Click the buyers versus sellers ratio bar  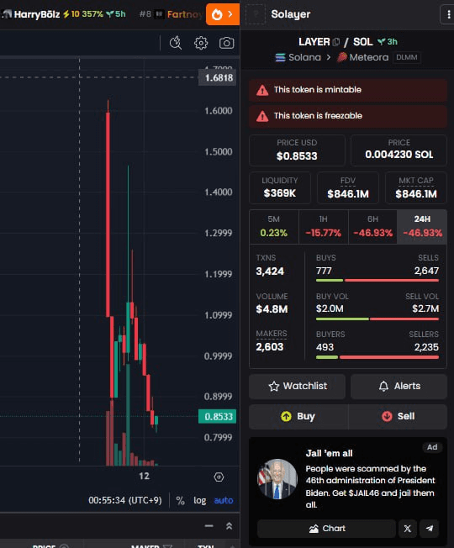377,357
